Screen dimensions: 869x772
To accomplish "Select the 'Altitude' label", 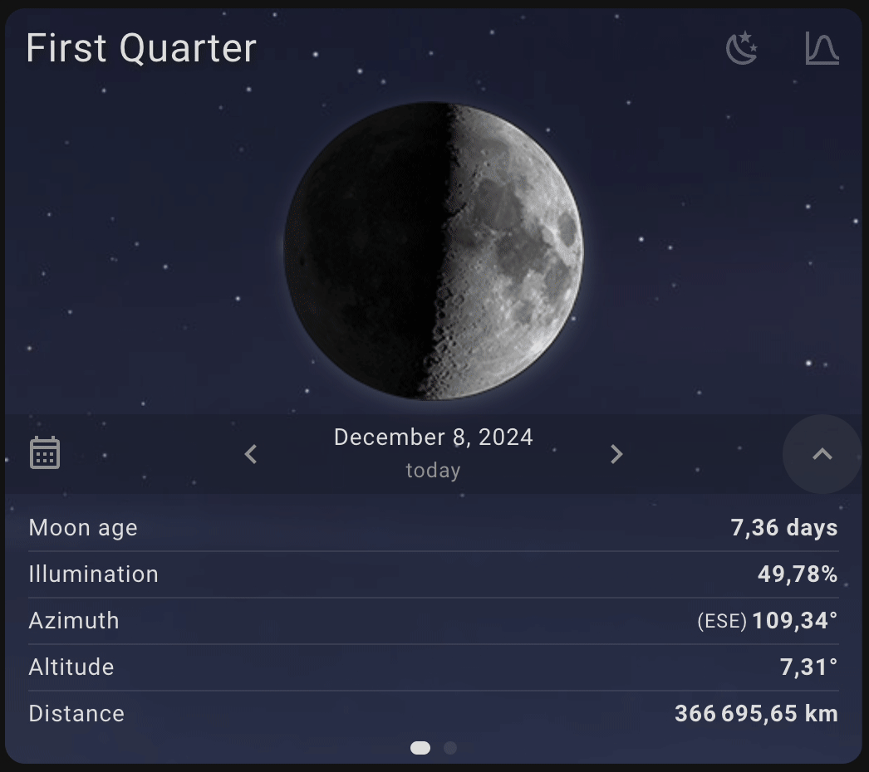I will click(x=71, y=667).
